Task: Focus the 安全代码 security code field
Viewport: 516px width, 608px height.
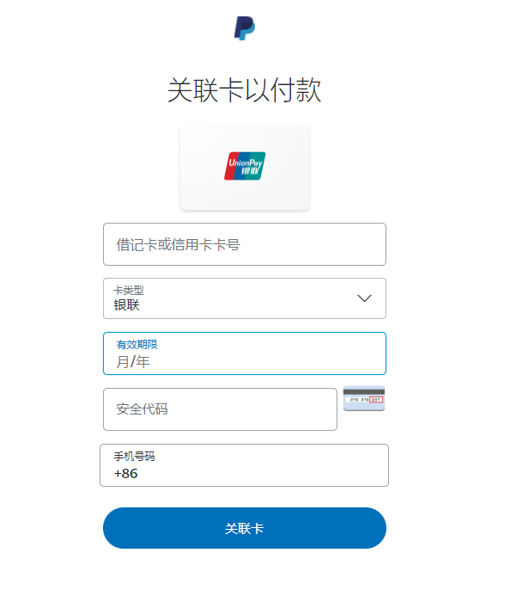Action: [220, 409]
